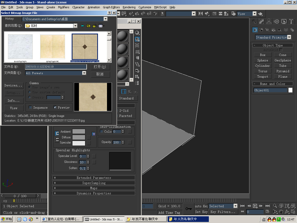Open the Rendering menu
This screenshot has width=297, height=223.
129,7
